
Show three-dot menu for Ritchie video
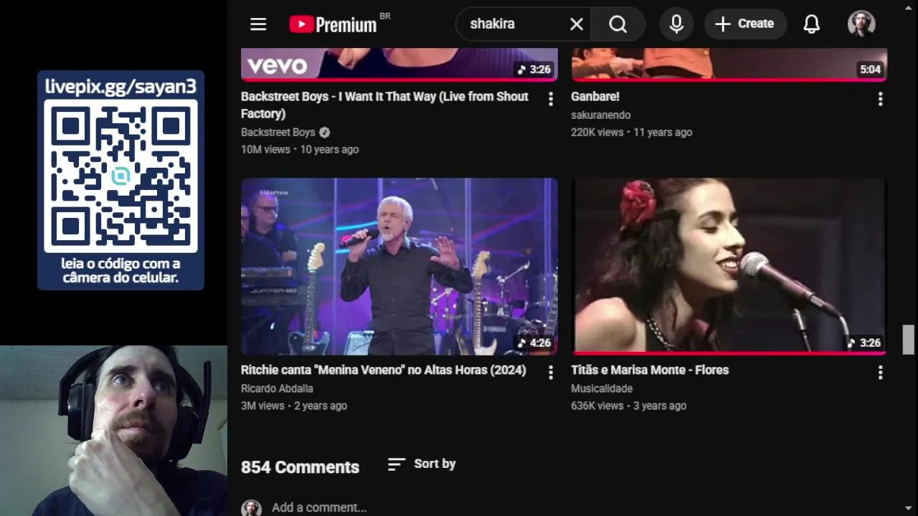pyautogui.click(x=551, y=373)
